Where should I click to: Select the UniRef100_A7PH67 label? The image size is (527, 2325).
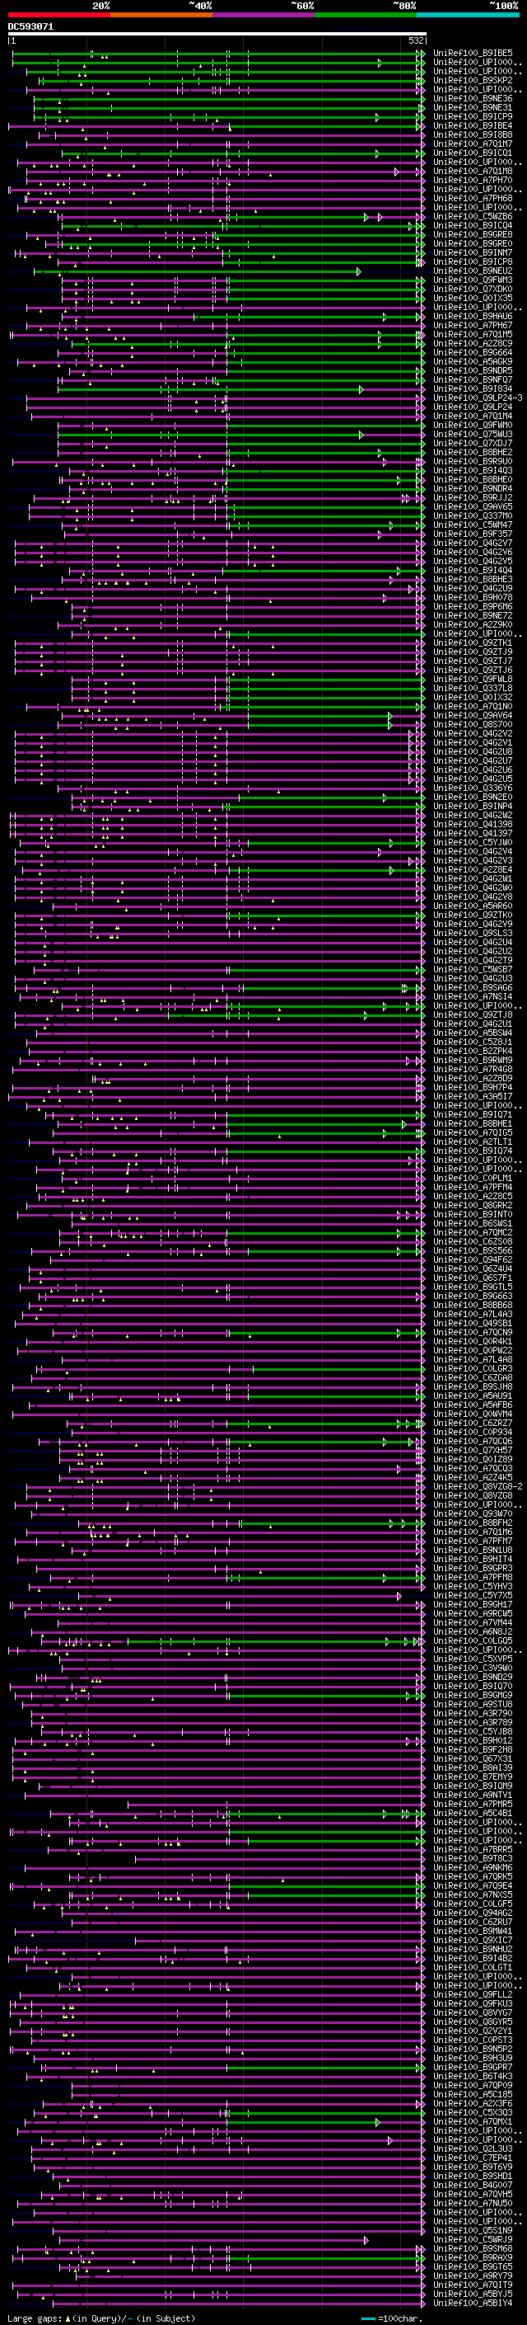point(473,325)
